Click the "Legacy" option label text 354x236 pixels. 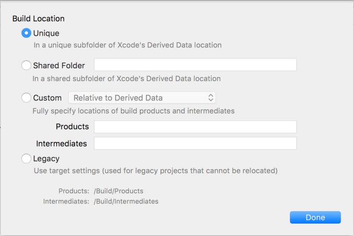(x=46, y=159)
